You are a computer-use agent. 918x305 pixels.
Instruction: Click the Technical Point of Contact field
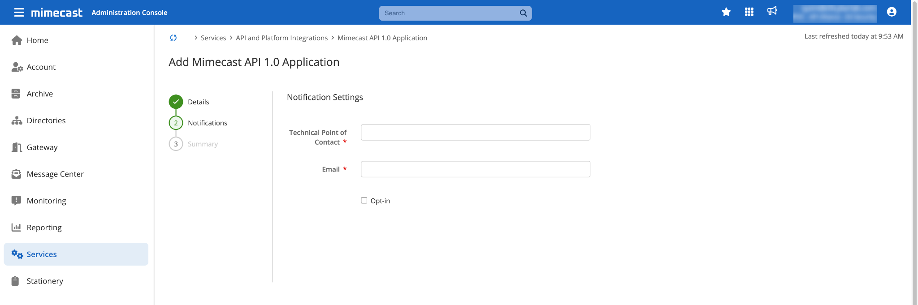(475, 133)
